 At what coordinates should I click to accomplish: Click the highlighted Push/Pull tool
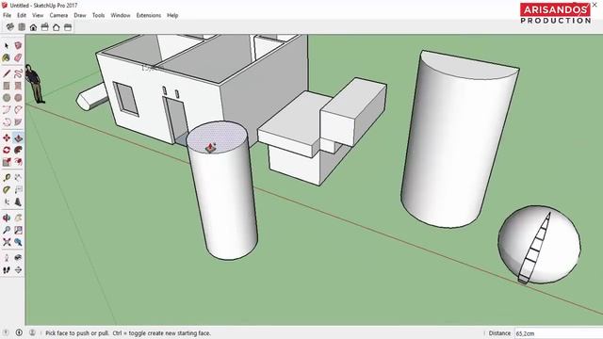click(18, 137)
